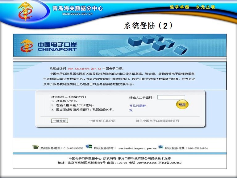
Task: Click the ChinaPort emblem in the banner
Action: (27, 46)
